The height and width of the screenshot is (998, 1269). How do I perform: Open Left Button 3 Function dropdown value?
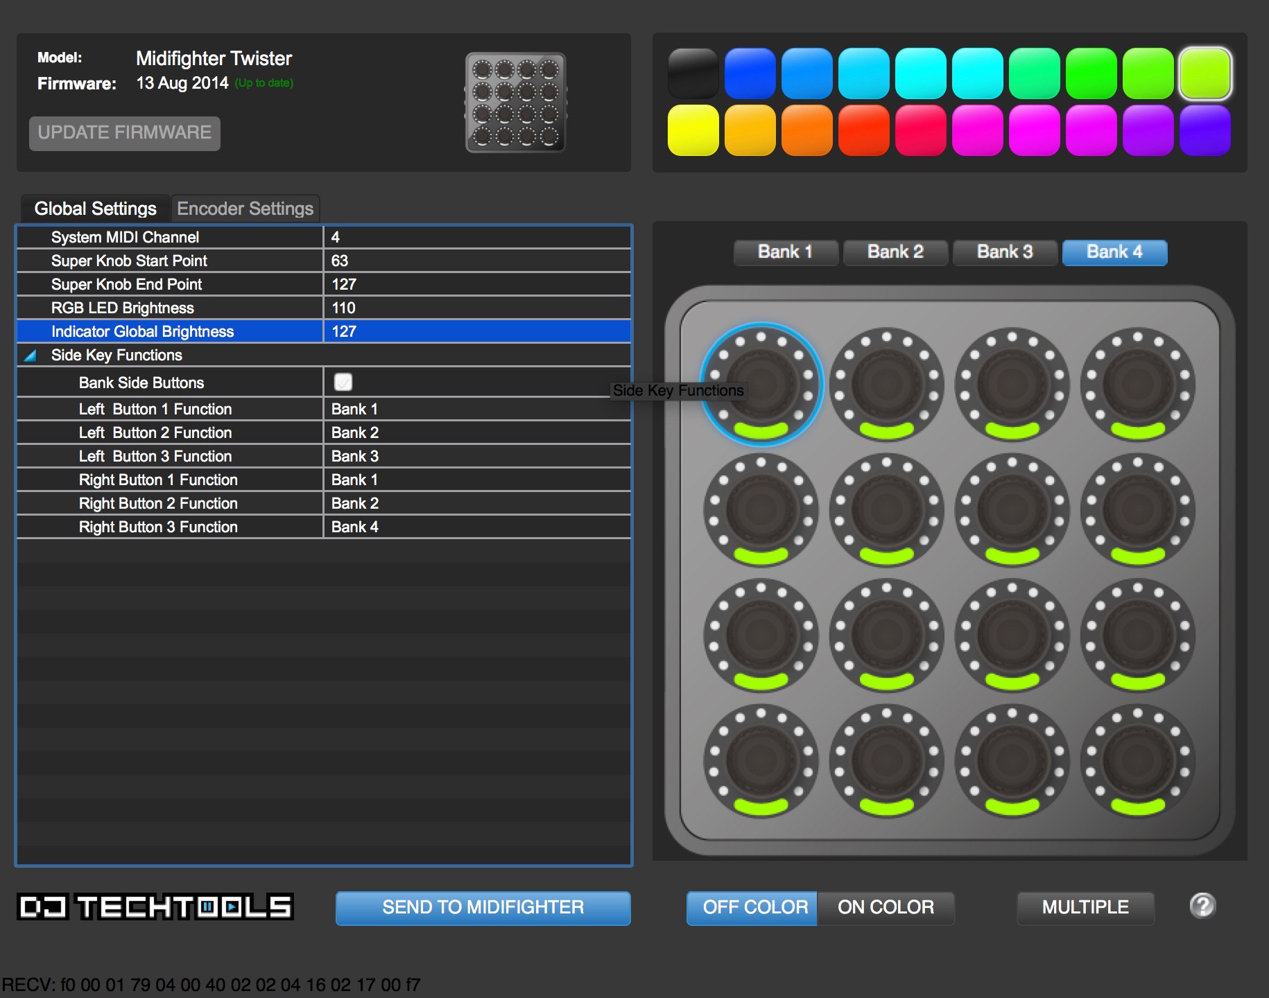tap(477, 456)
